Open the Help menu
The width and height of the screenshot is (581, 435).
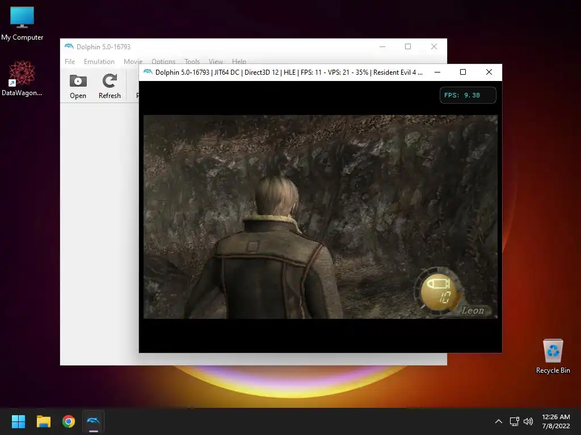(239, 61)
